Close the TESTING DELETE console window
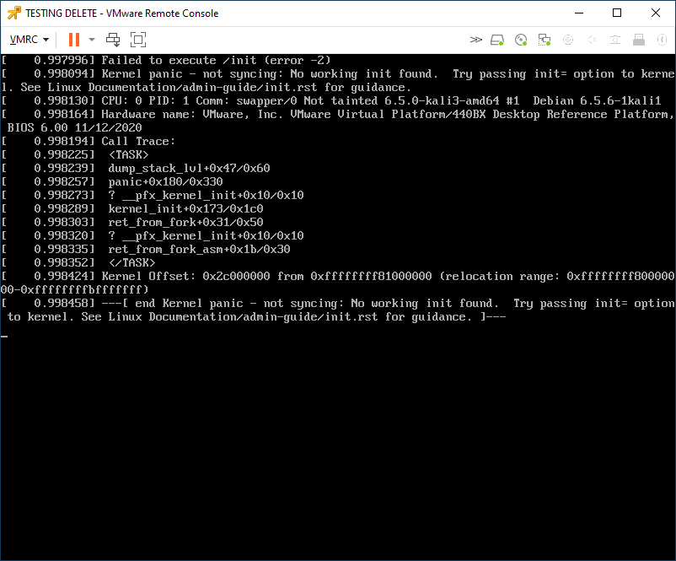This screenshot has height=561, width=676. [x=656, y=13]
